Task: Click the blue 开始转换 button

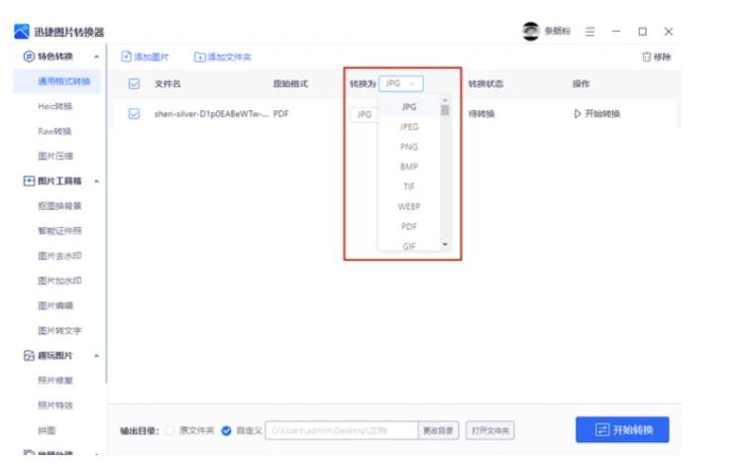Action: (621, 429)
